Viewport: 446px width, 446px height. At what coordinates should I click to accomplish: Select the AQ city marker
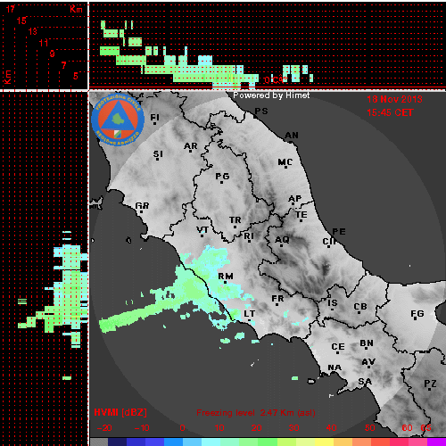[x=282, y=245]
